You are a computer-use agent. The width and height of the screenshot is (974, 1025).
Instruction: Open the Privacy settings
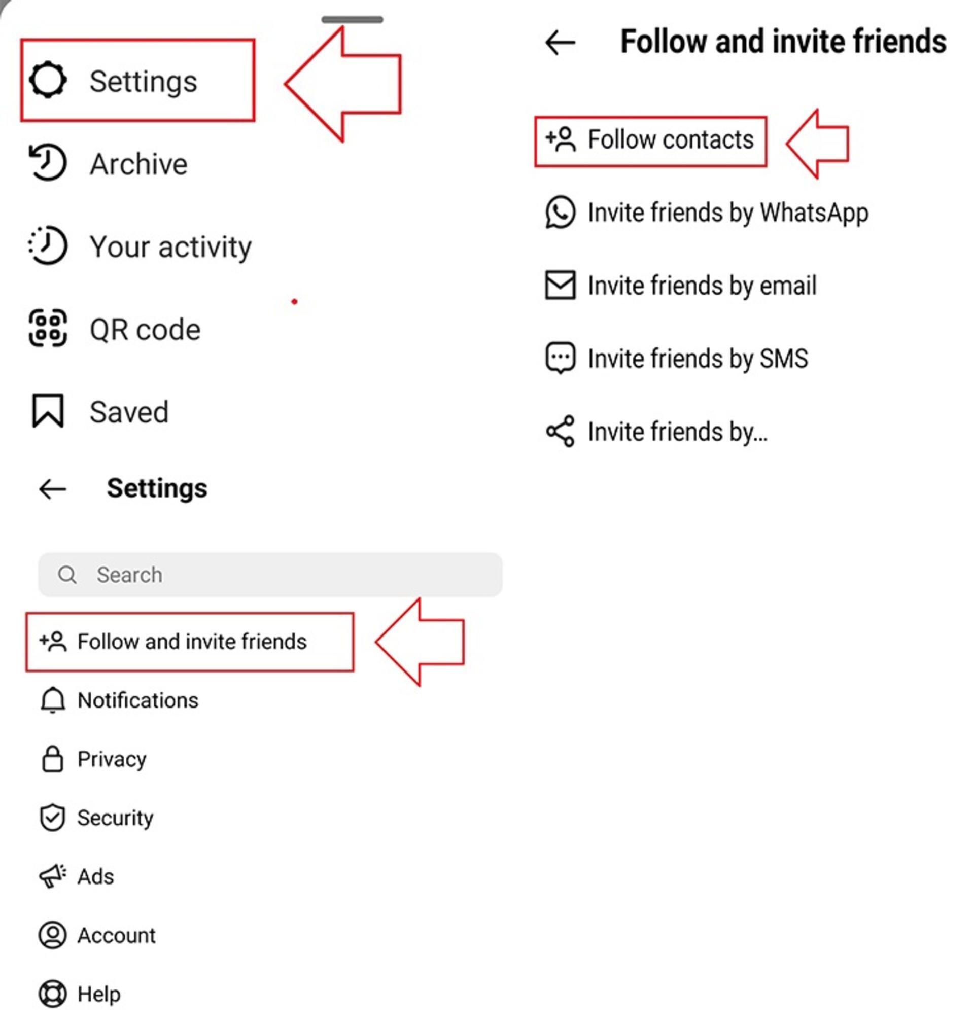(93, 759)
